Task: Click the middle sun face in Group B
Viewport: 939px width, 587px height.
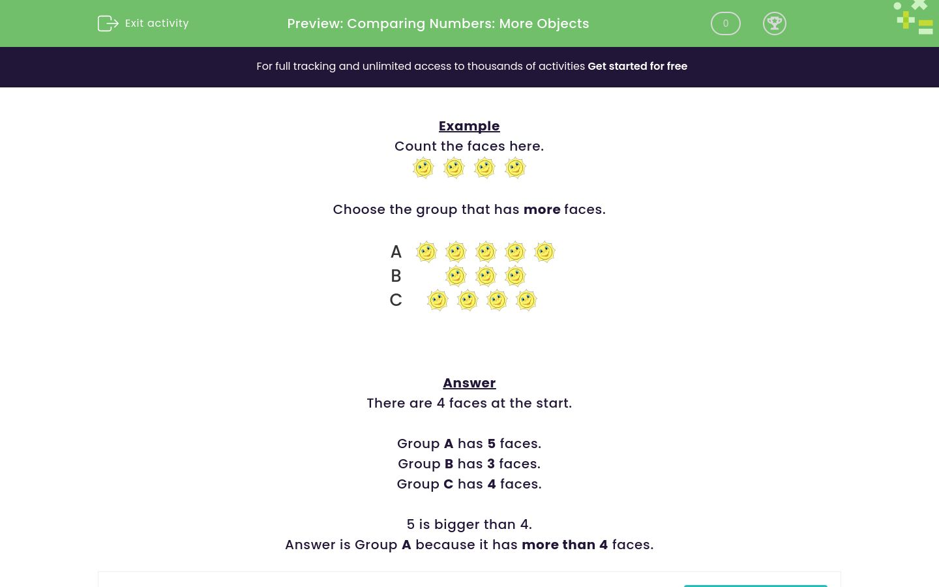Action: [485, 276]
